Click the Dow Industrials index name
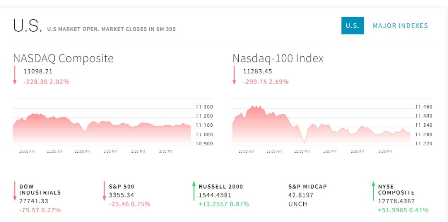Screen dimensions: 448x222 [40, 189]
